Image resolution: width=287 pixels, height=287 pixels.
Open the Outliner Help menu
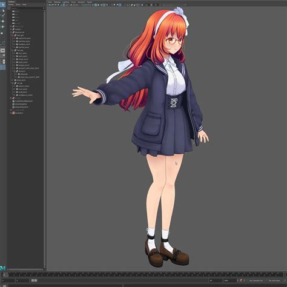pos(24,4)
